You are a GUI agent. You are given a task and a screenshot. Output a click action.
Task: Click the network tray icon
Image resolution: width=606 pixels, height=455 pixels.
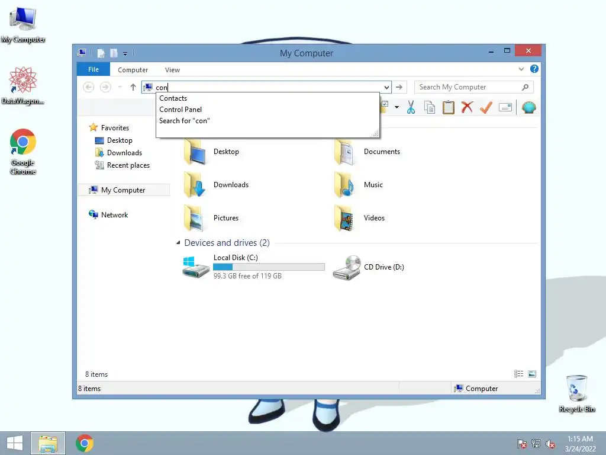point(536,444)
